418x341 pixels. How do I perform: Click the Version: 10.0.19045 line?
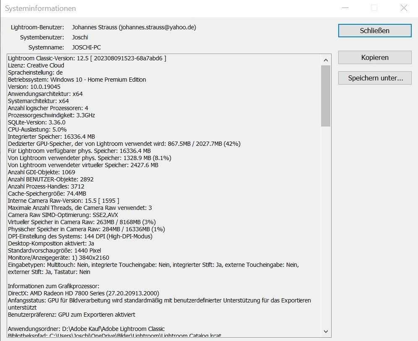34,87
